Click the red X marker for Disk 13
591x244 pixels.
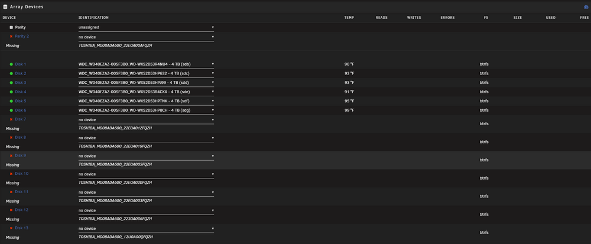[11, 228]
